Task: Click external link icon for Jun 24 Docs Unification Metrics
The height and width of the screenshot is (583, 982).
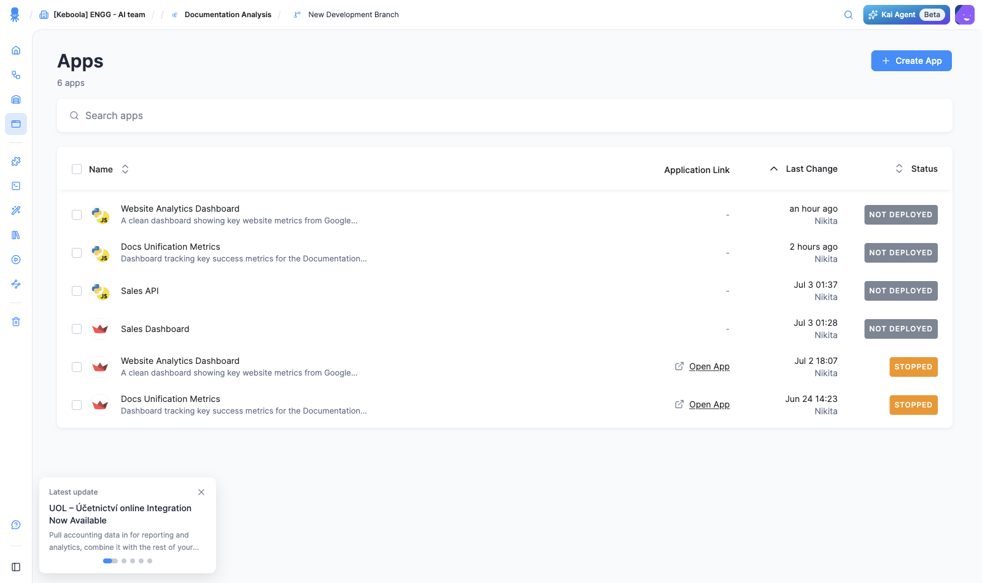Action: (679, 404)
